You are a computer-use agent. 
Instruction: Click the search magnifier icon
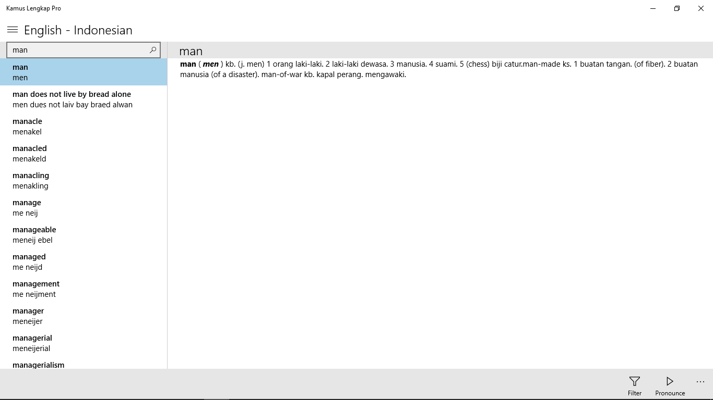point(153,50)
